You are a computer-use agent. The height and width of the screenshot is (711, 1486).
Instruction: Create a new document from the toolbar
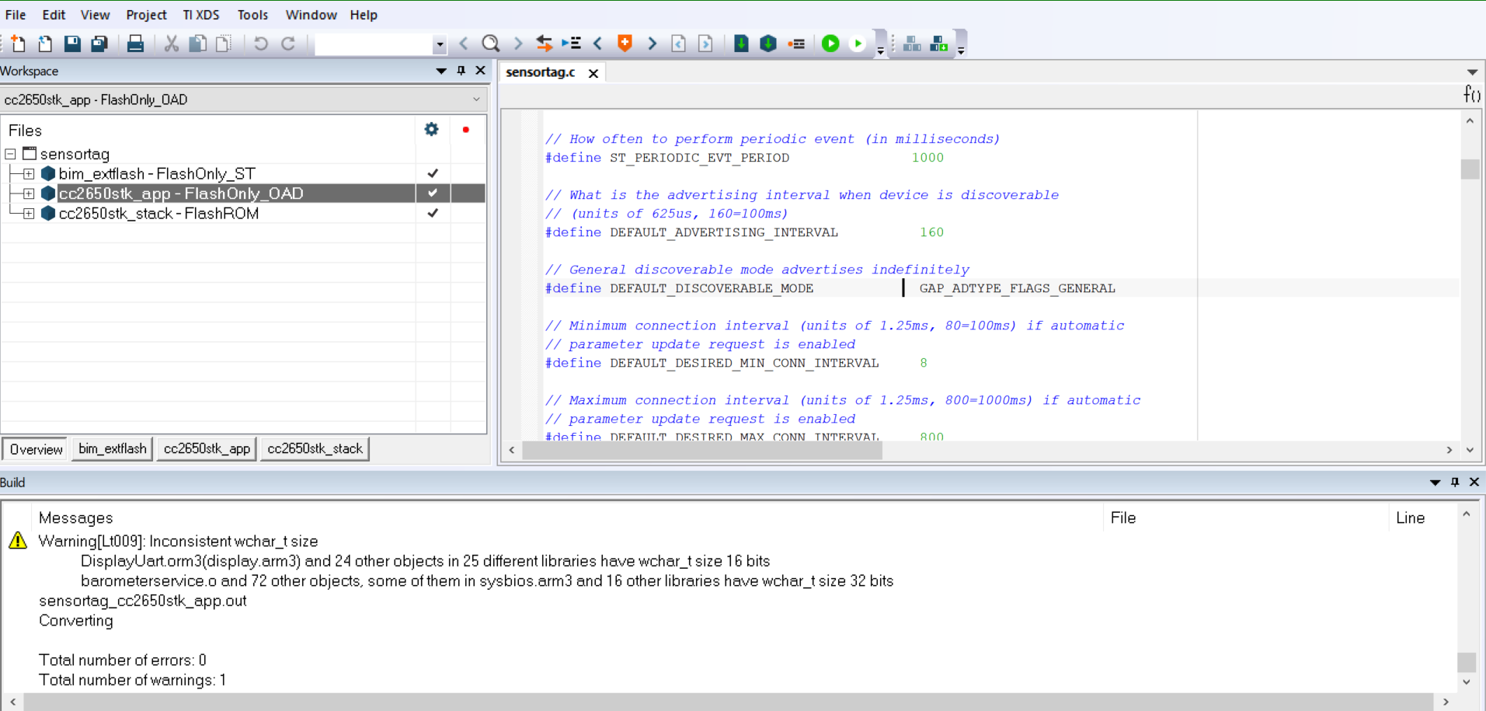(17, 44)
